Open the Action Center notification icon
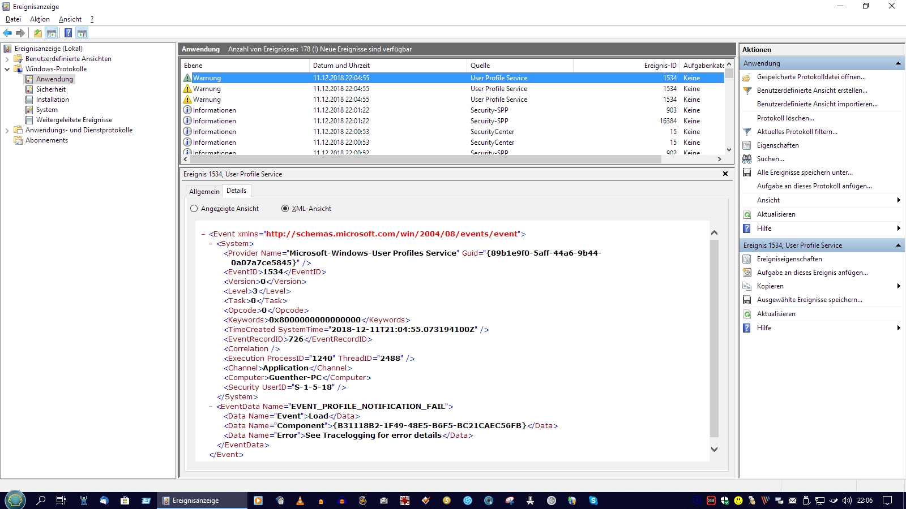The height and width of the screenshot is (509, 906). click(x=888, y=501)
